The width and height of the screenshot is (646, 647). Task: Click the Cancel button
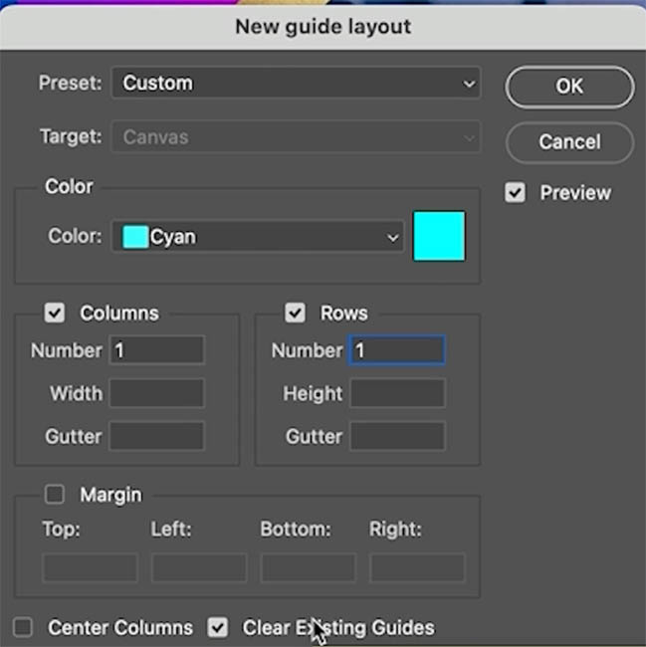(569, 142)
